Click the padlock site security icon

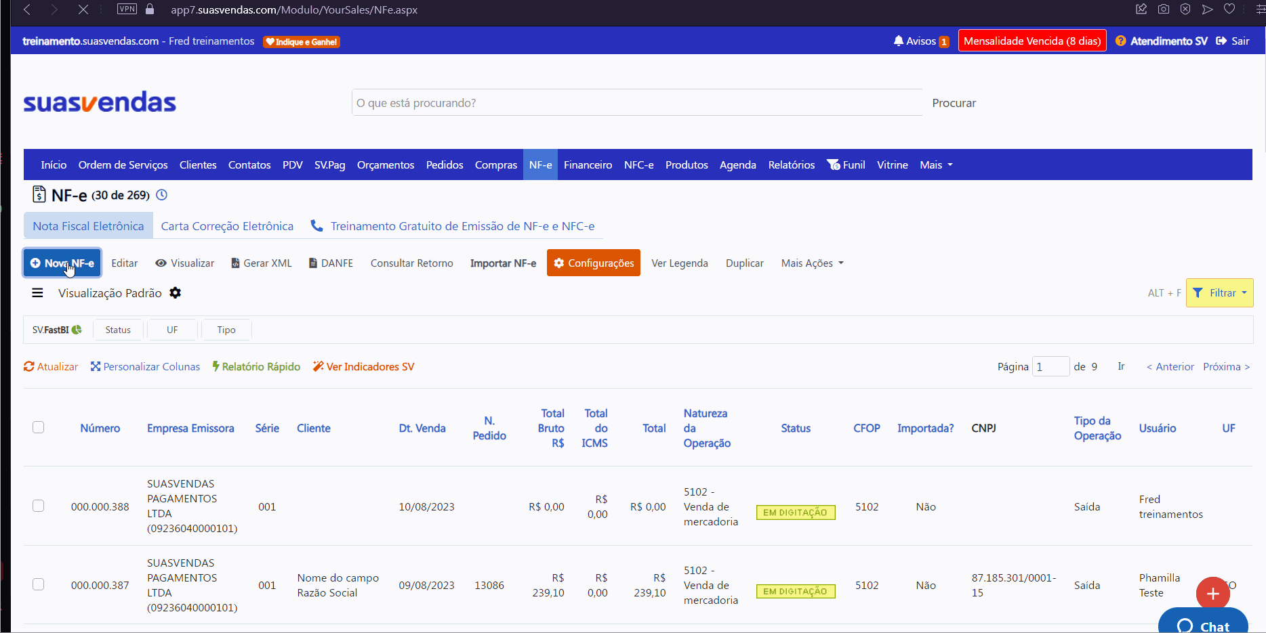[x=150, y=9]
